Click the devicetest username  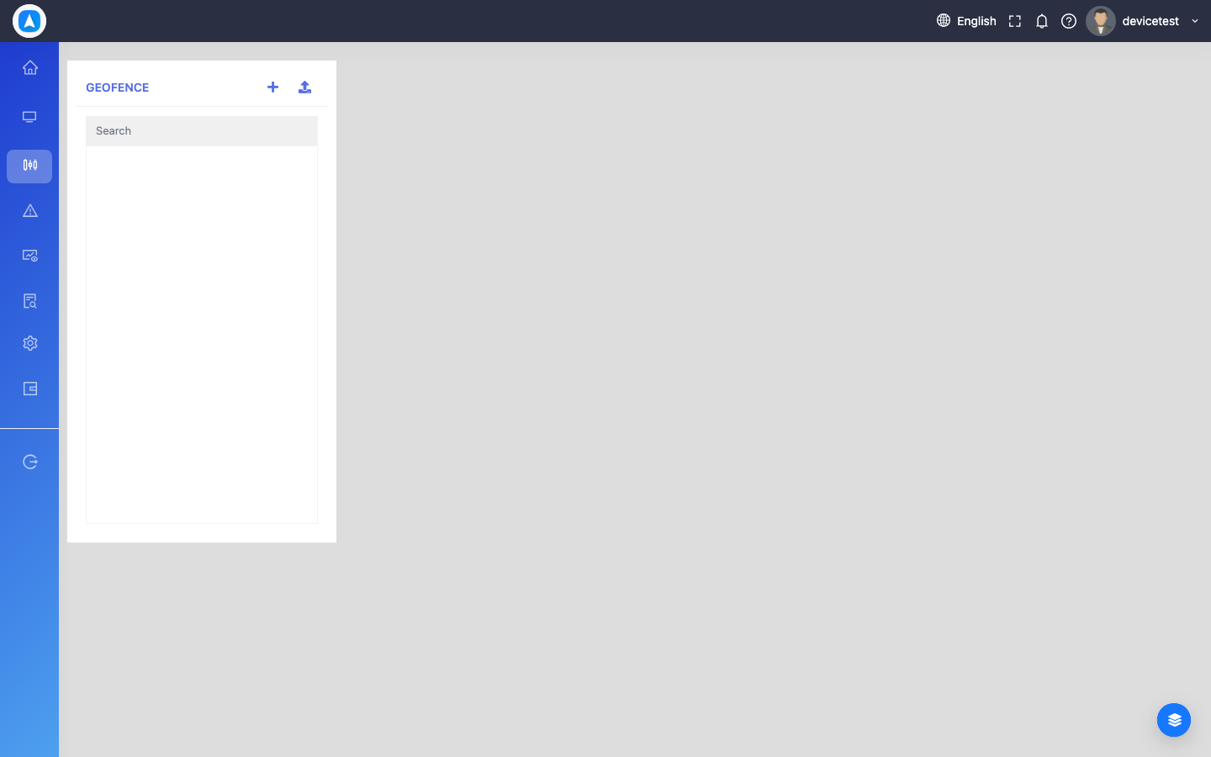[1150, 21]
